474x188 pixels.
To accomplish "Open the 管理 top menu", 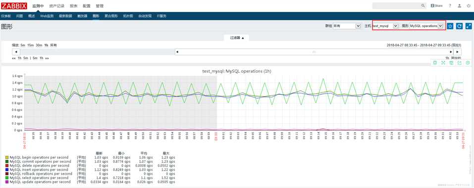I will 100,6.
